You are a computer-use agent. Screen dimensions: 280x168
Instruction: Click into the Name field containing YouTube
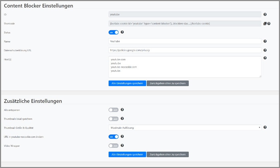point(185,41)
